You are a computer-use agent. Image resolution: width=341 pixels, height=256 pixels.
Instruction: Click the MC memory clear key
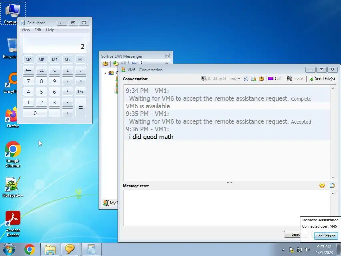[29, 60]
